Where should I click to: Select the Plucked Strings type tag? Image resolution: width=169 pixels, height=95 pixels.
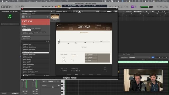tap(27, 30)
